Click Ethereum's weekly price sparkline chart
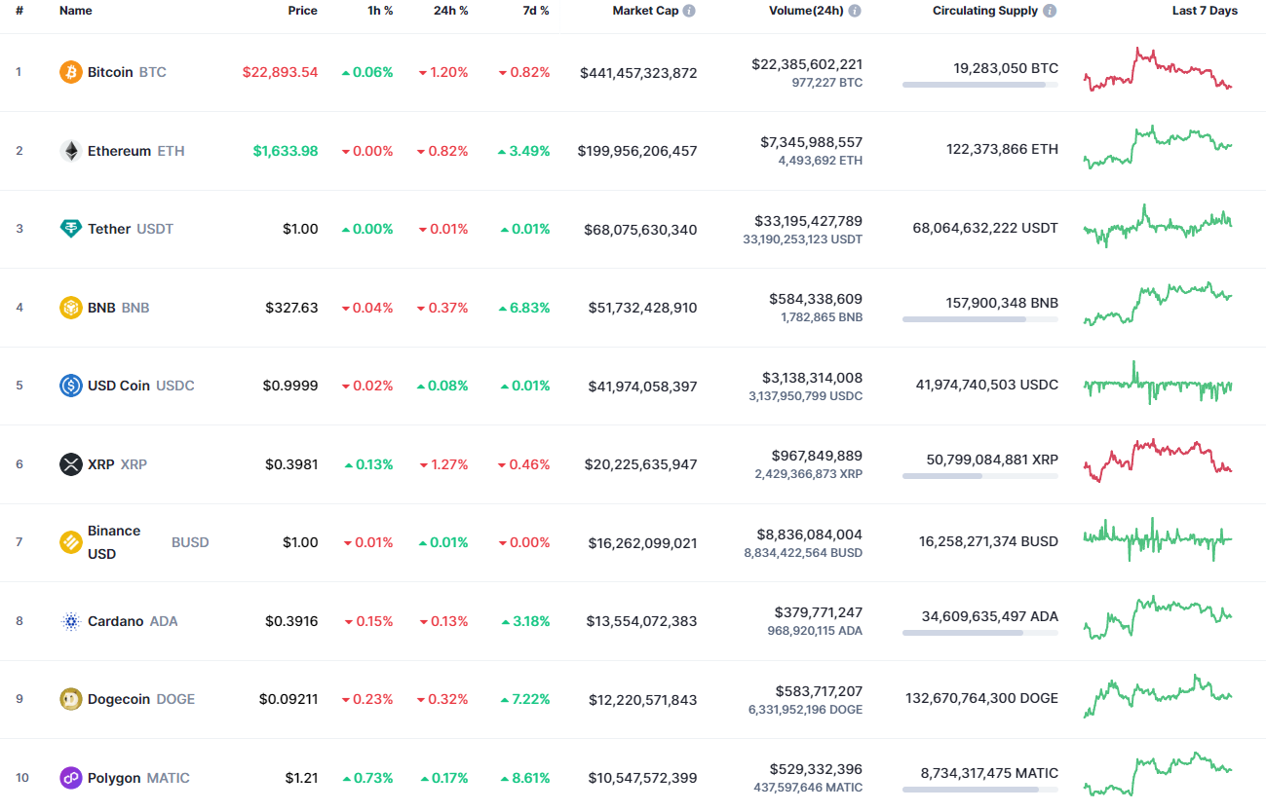Screen dimensions: 1266x811 click(1157, 149)
